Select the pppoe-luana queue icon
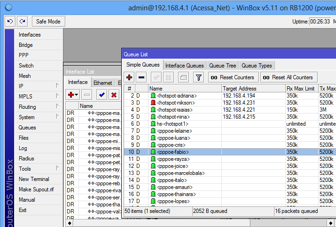Screen dimensions: 336x227 [153, 138]
